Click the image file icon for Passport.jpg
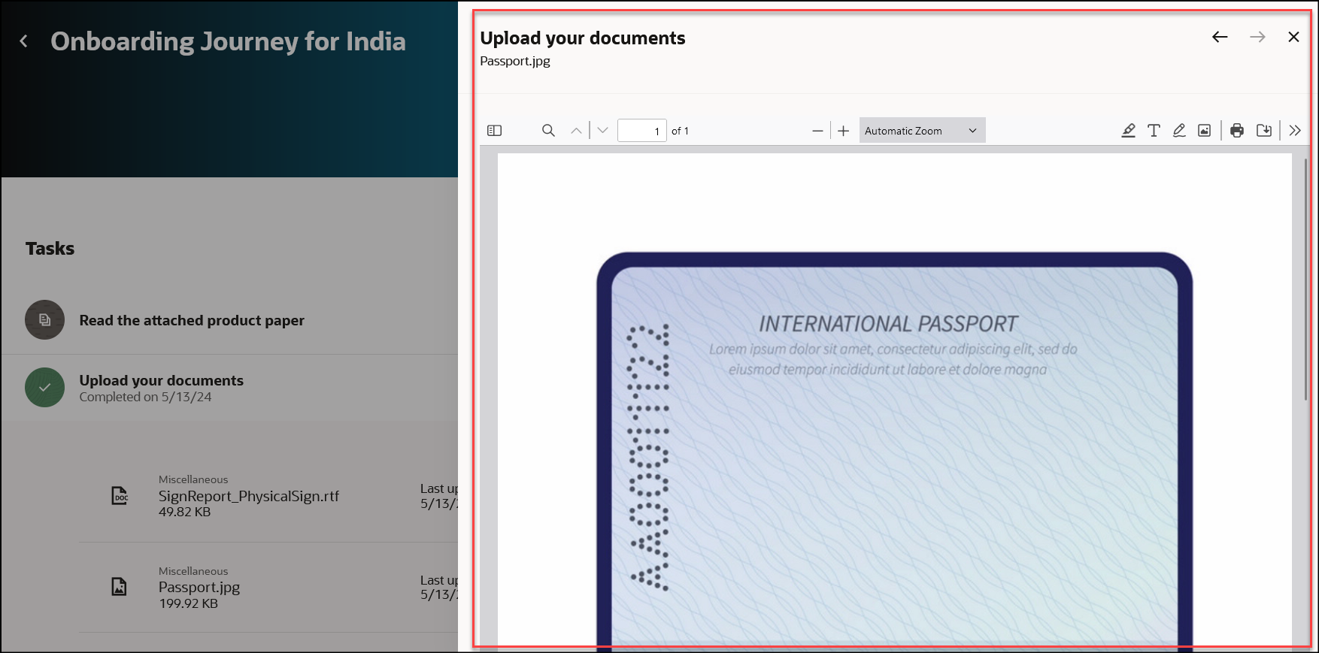The width and height of the screenshot is (1319, 653). (120, 587)
